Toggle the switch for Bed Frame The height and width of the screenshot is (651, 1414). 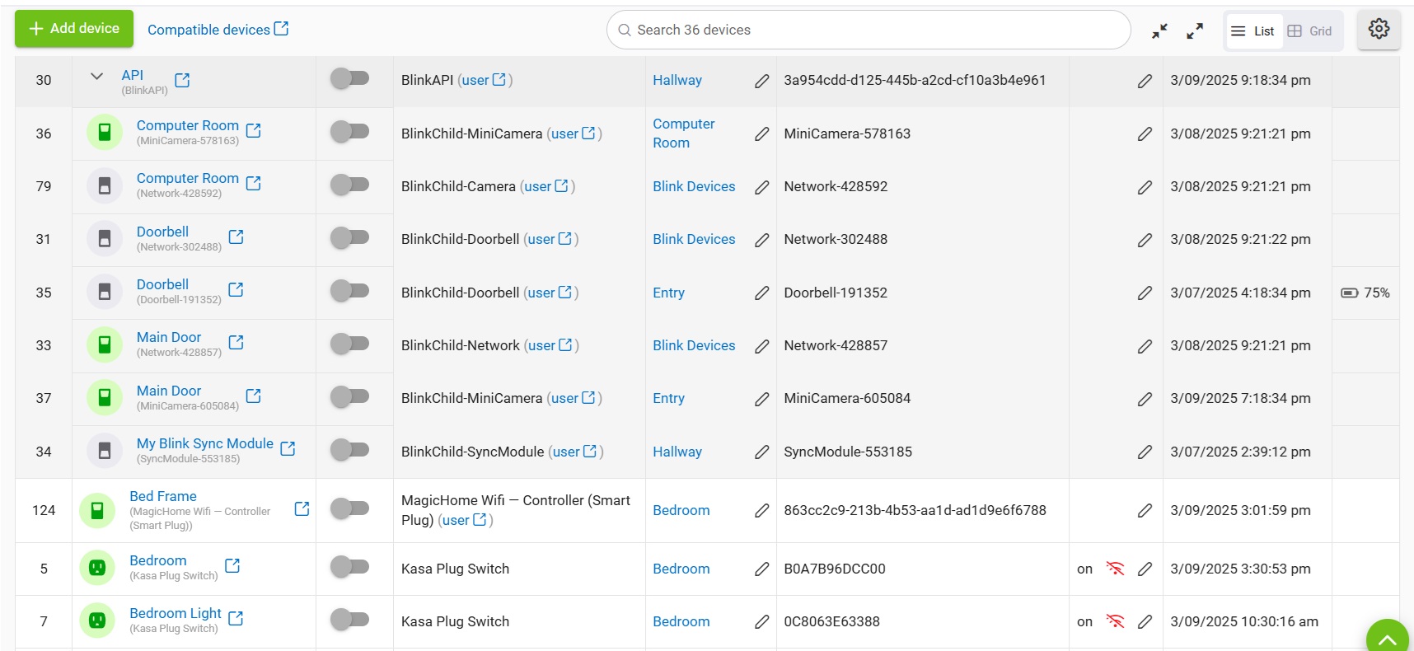tap(349, 508)
